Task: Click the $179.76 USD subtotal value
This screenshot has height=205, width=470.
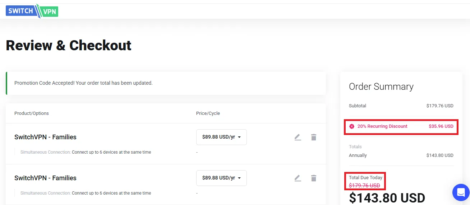Action: 440,106
